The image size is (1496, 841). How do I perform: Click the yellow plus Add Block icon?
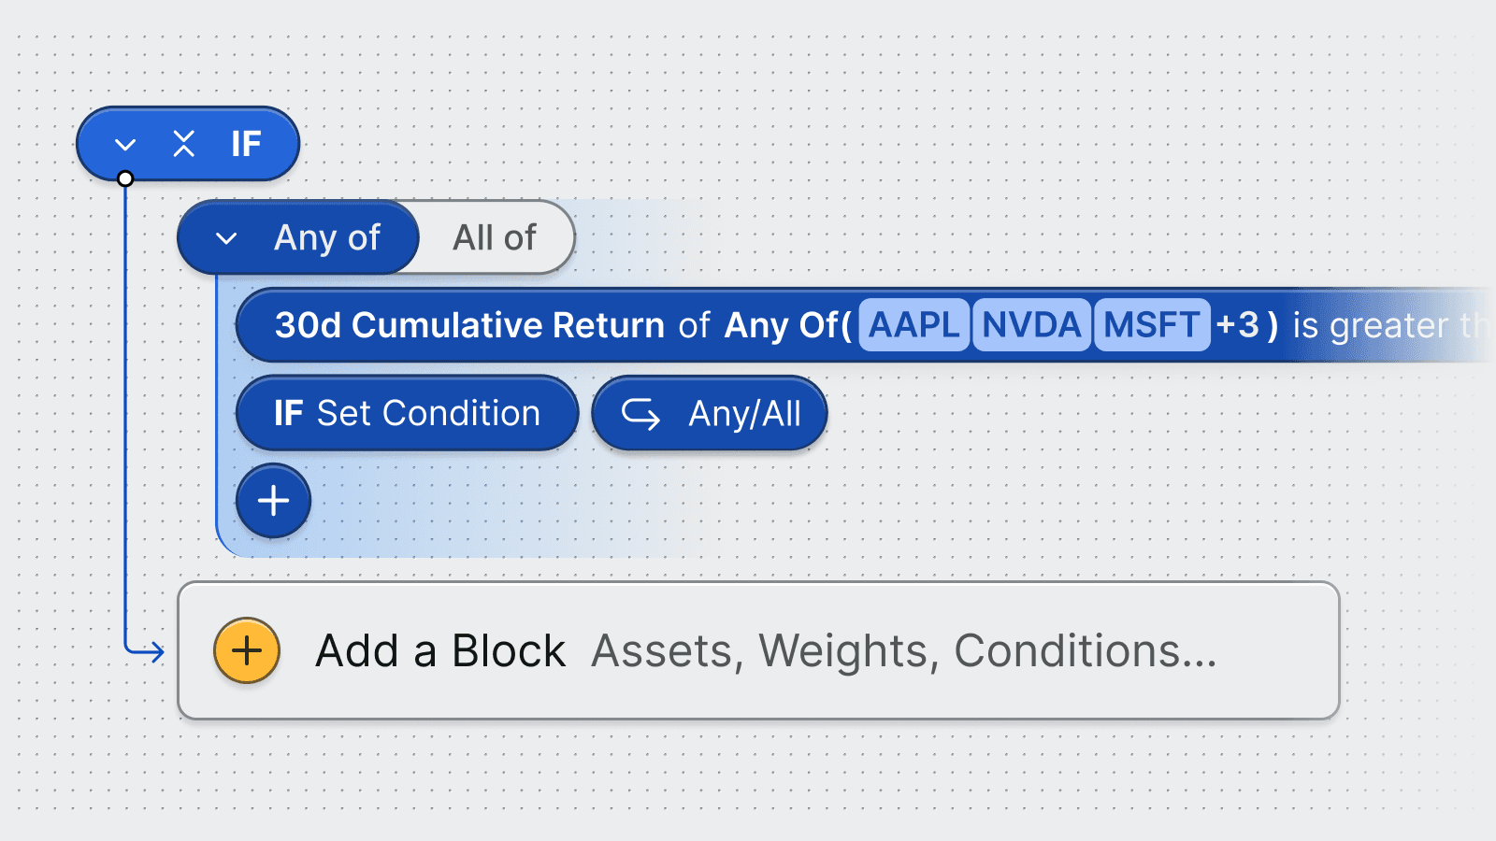pos(247,650)
